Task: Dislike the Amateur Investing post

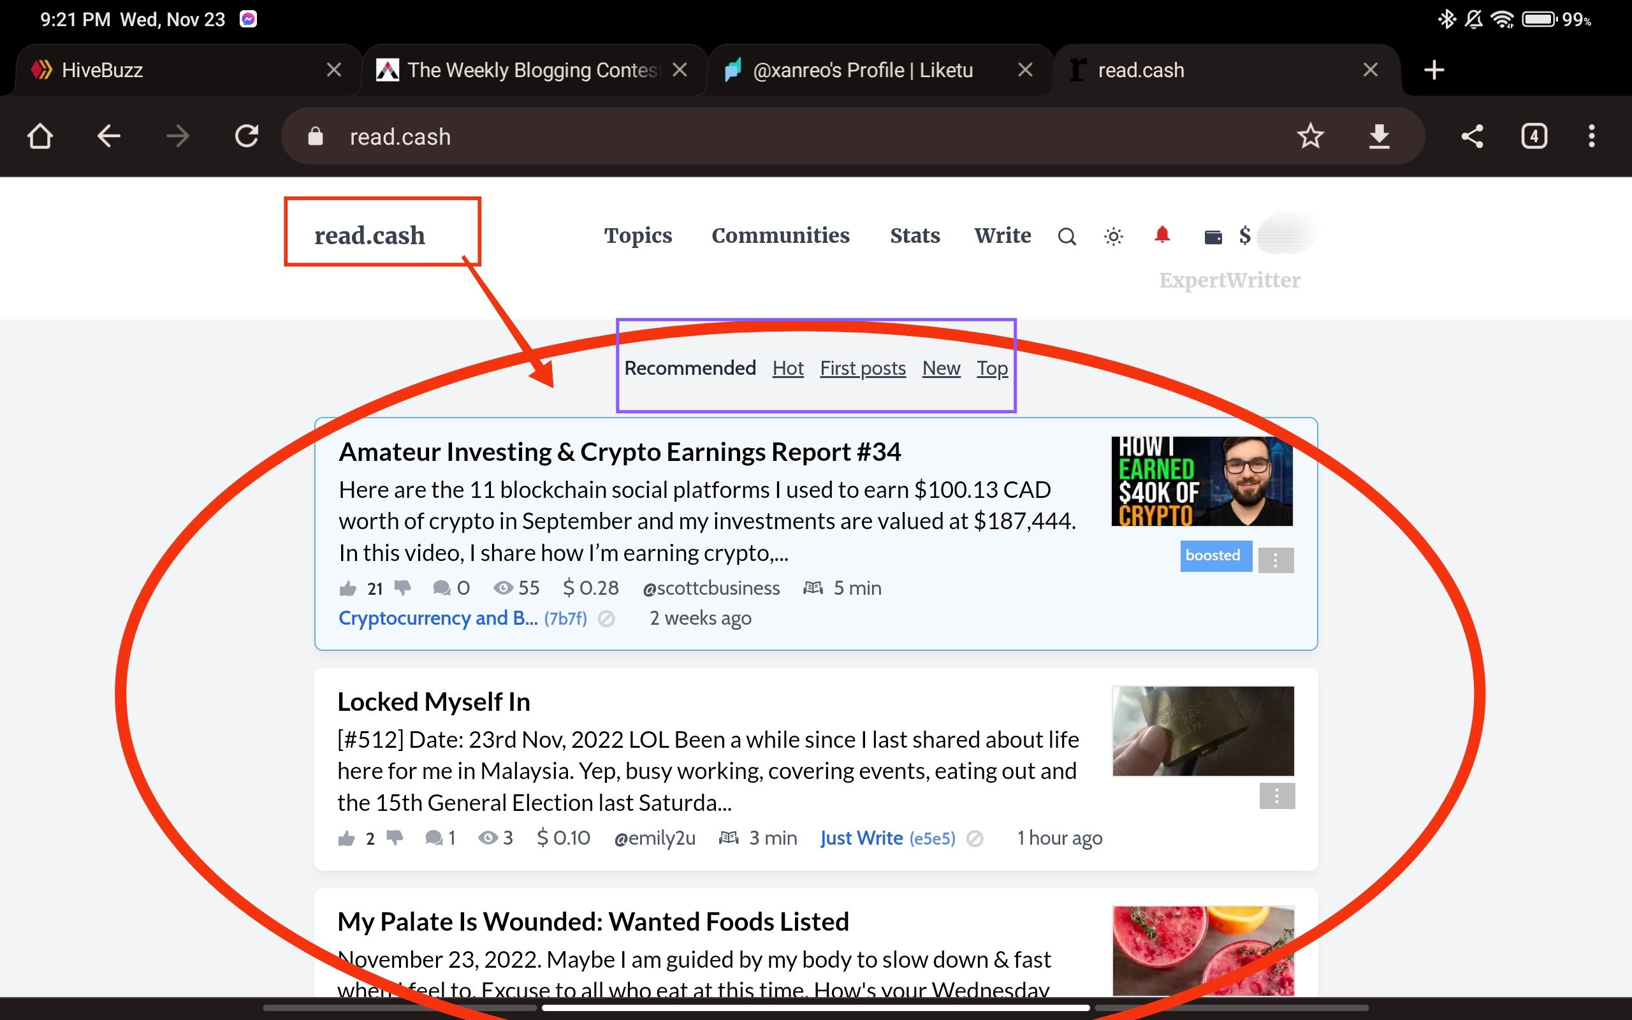Action: [403, 588]
